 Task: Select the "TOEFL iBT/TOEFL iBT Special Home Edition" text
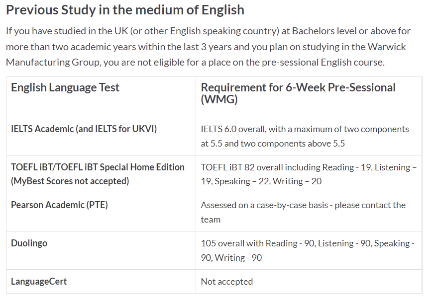98,167
